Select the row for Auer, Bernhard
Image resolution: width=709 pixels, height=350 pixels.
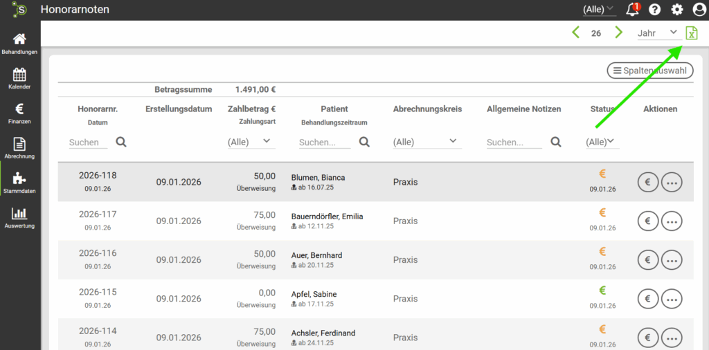point(316,255)
